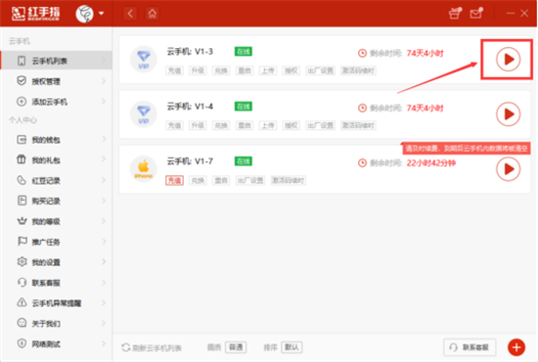Image resolution: width=538 pixels, height=362 pixels.
Task: Open the mail envelope notifications icon
Action: 476,14
